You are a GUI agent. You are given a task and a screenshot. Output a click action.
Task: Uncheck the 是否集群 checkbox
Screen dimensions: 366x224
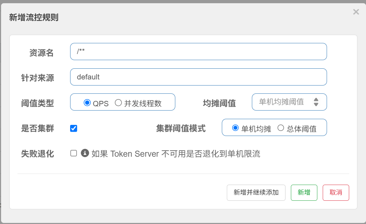[74, 128]
